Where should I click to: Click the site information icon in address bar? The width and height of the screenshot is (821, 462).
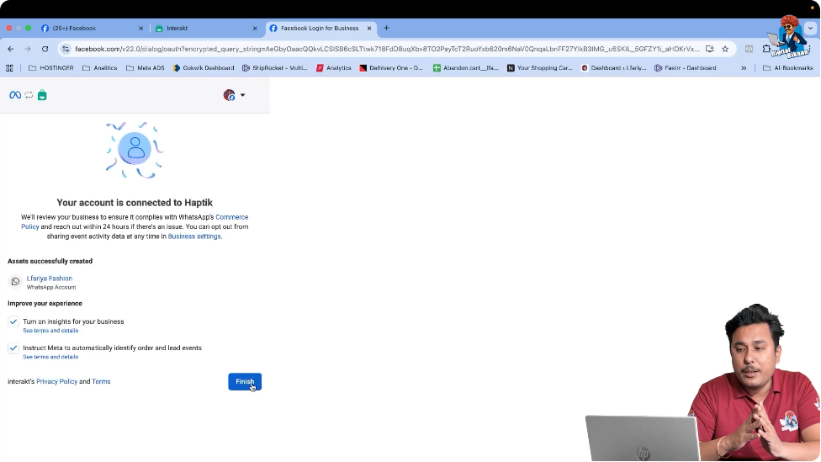point(66,49)
